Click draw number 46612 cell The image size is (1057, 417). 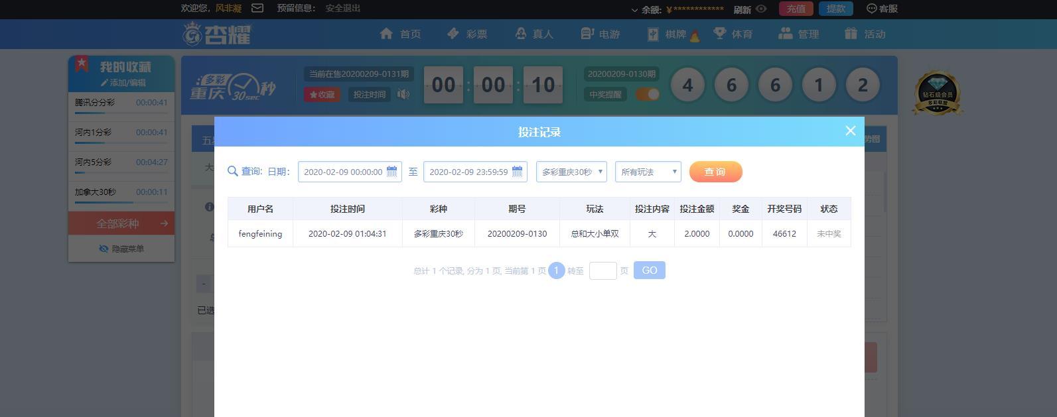point(784,234)
